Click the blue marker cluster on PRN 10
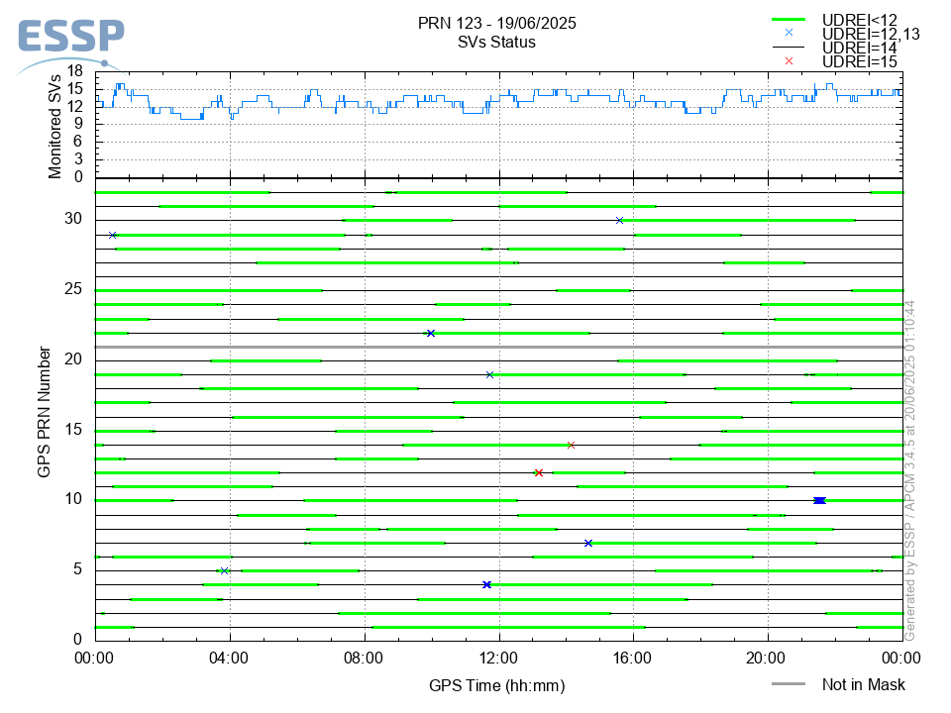 coord(819,500)
